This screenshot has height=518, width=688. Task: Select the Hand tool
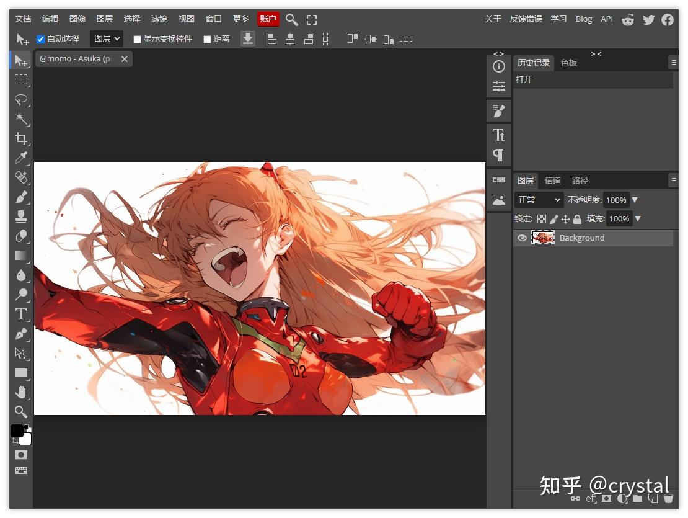click(20, 392)
